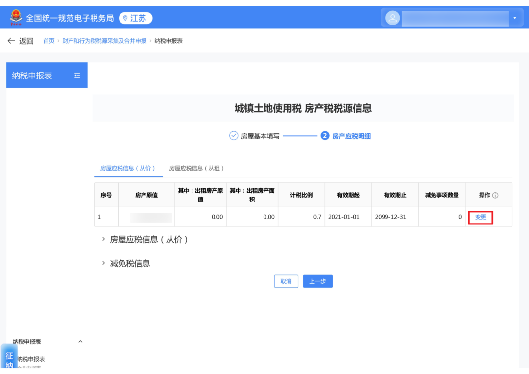Go to 首页 breadcrumb link
Screen dimensions: 529x374
click(48, 41)
